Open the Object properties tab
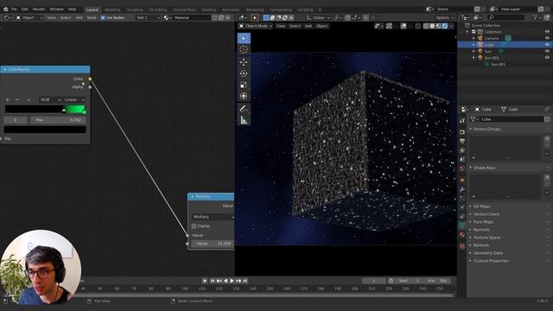553x311 pixels. point(462,181)
